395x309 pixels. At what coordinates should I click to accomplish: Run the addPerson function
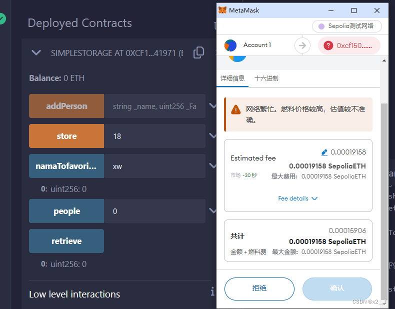pyautogui.click(x=66, y=106)
